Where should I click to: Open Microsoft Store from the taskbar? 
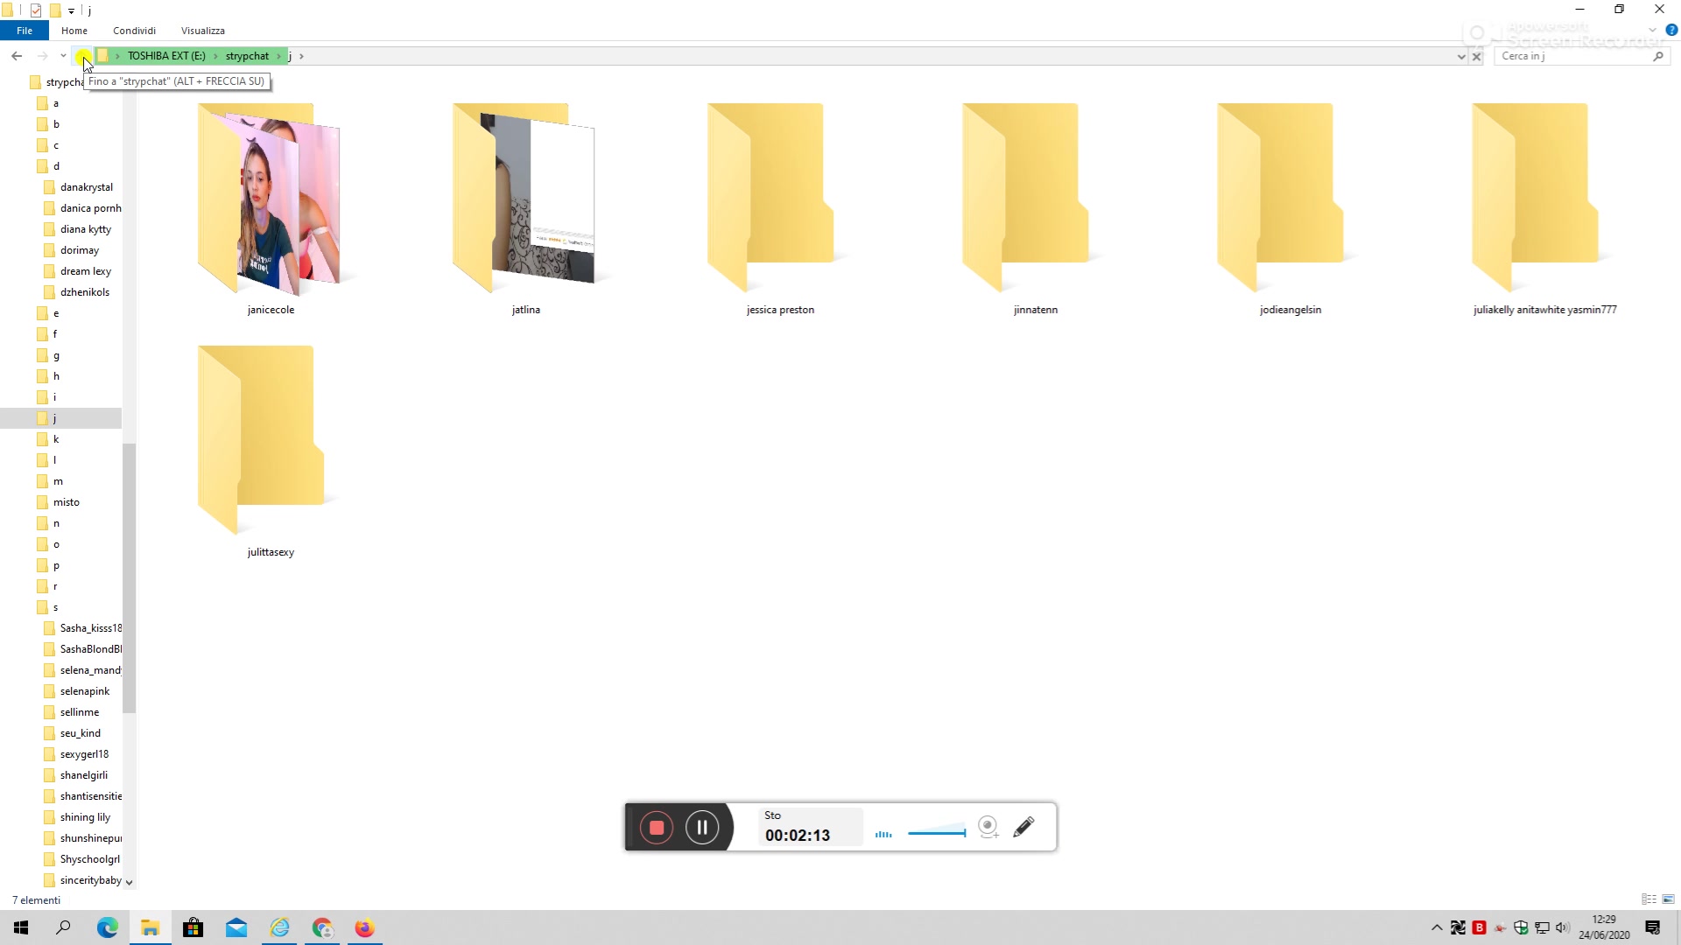pyautogui.click(x=193, y=927)
